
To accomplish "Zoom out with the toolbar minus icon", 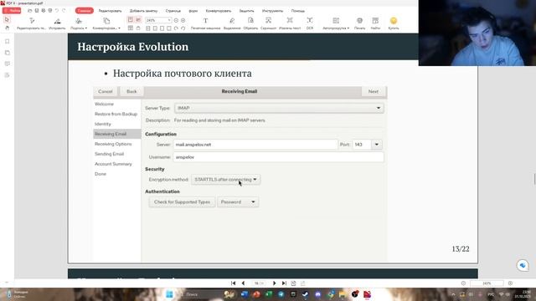I will tap(176, 20).
